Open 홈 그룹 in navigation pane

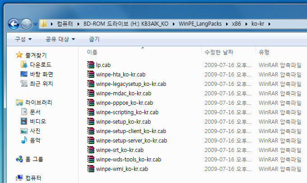point(34,159)
